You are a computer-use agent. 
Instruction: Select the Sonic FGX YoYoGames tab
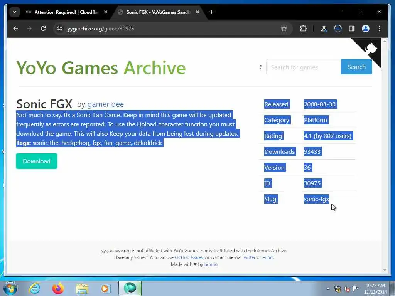coord(158,12)
